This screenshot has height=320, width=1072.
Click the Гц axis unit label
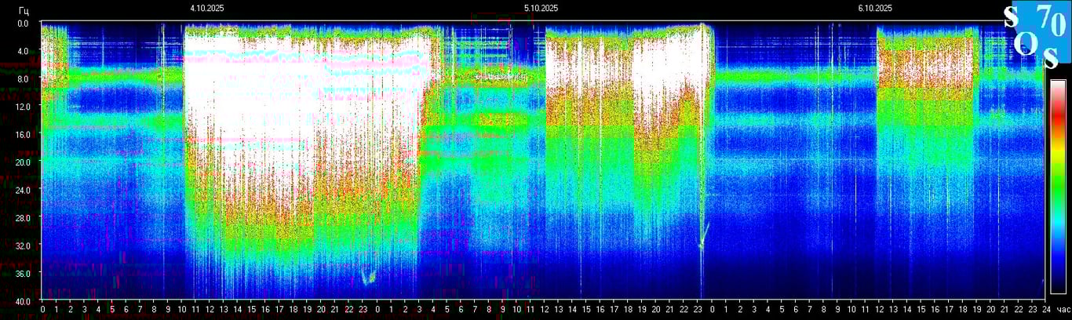click(x=24, y=9)
